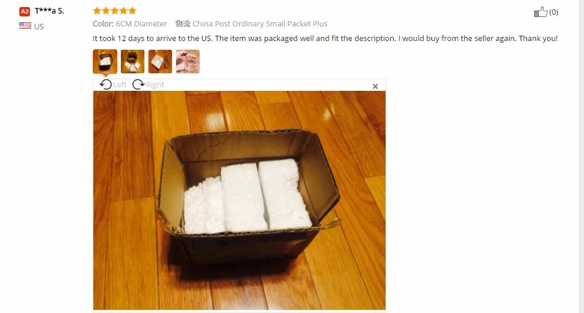Open the second review photo thumbnail
This screenshot has width=584, height=313.
[x=133, y=62]
